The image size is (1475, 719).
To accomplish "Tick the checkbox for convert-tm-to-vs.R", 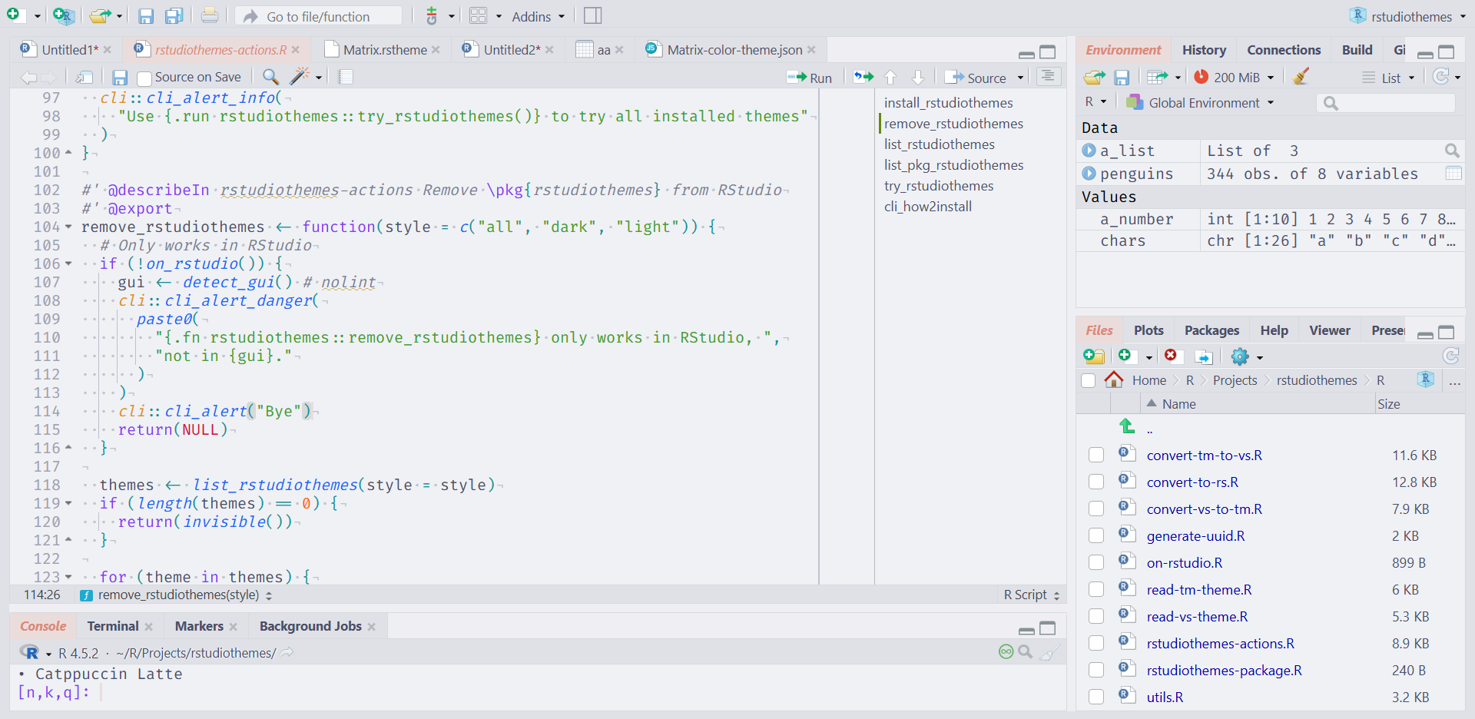I will (1096, 456).
